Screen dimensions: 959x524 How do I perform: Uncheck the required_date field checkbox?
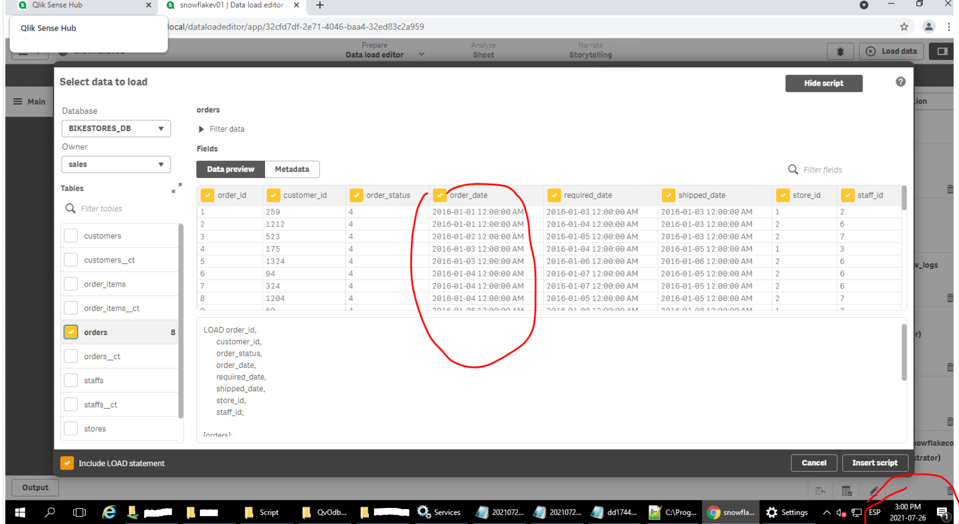click(x=554, y=195)
